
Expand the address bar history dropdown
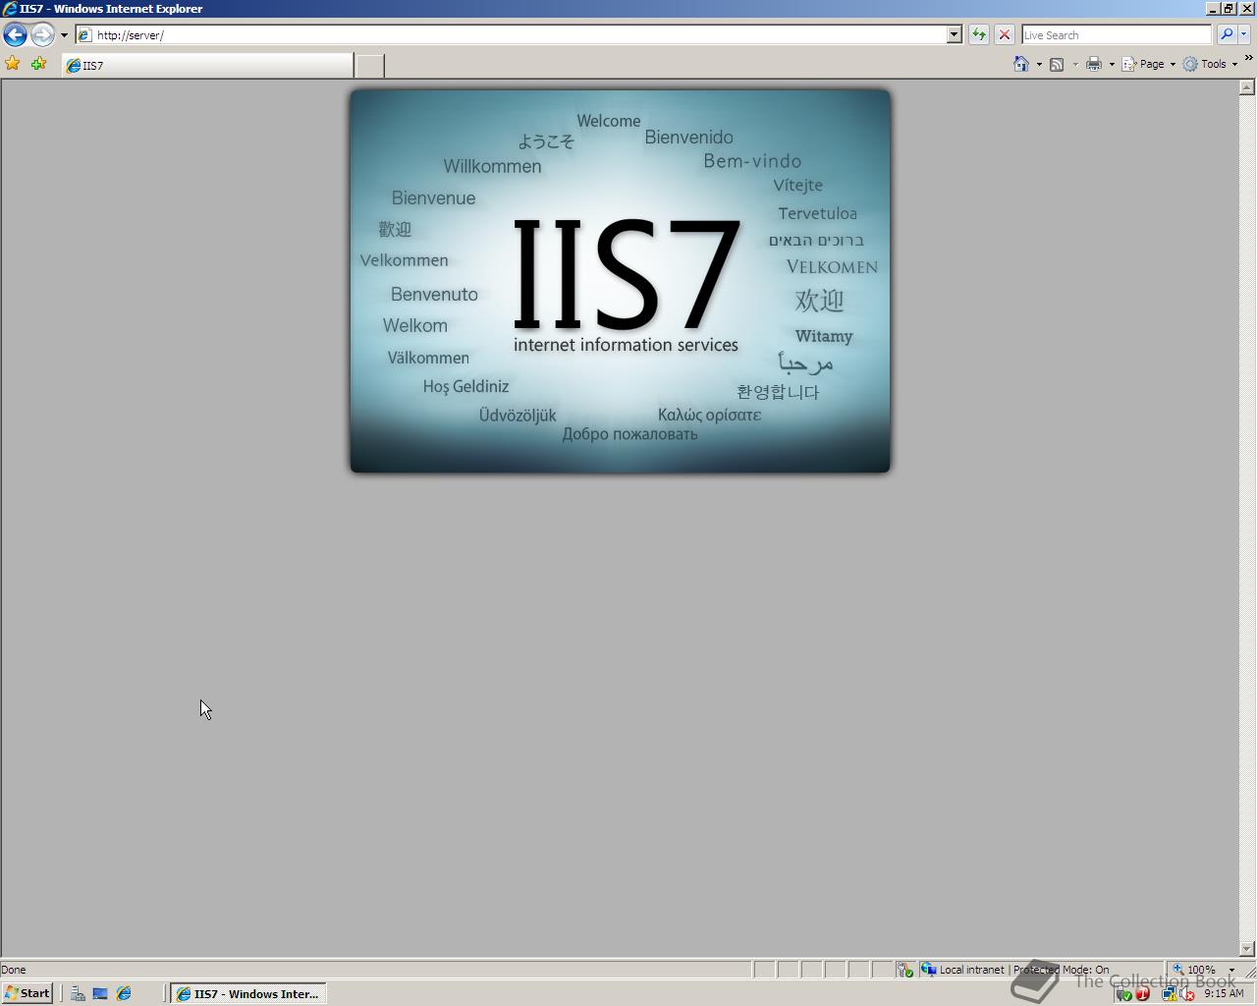954,34
